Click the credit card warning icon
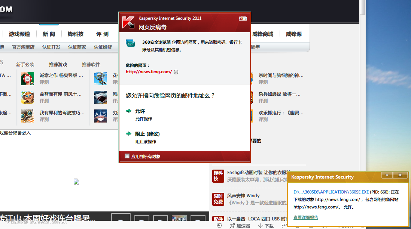This screenshot has height=229, width=411. pos(130,43)
